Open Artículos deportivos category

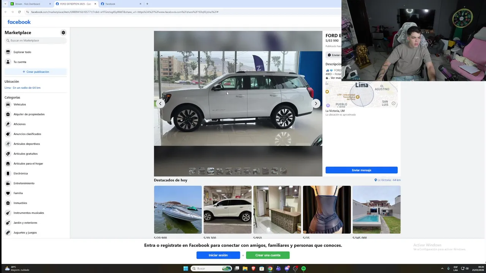click(x=36, y=144)
